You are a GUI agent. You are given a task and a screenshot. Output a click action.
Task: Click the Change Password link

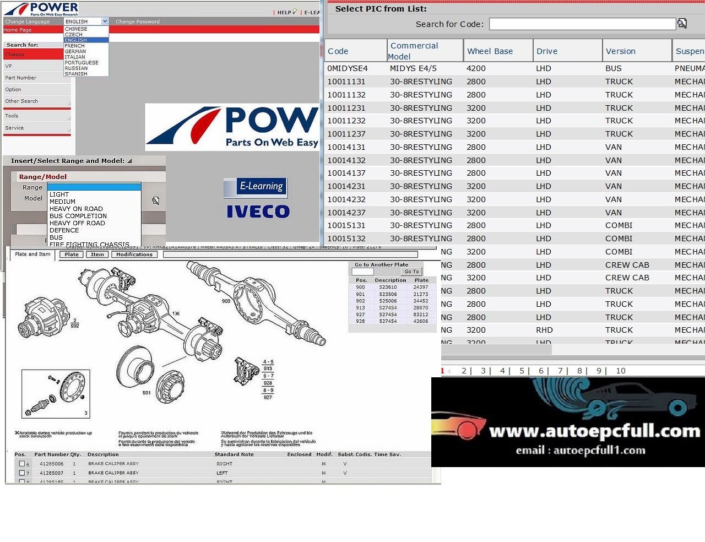pos(138,21)
